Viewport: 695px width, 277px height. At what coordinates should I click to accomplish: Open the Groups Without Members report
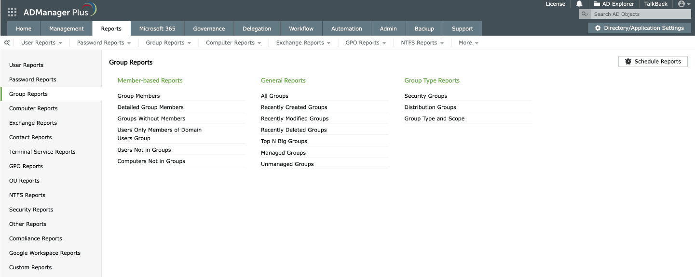click(151, 119)
